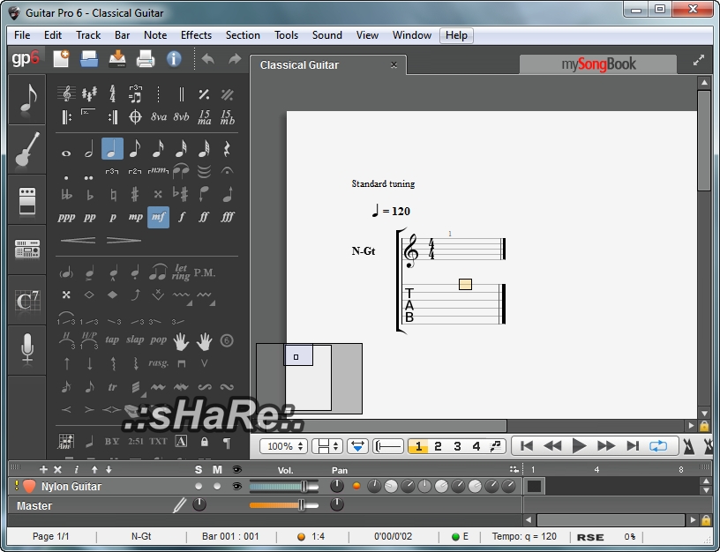Open the File menu
This screenshot has width=720, height=552.
(22, 35)
